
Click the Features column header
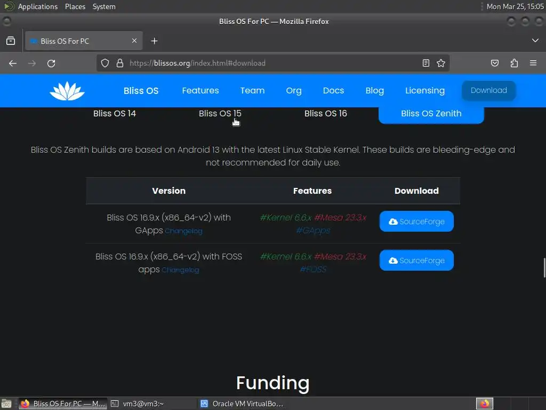coord(312,191)
